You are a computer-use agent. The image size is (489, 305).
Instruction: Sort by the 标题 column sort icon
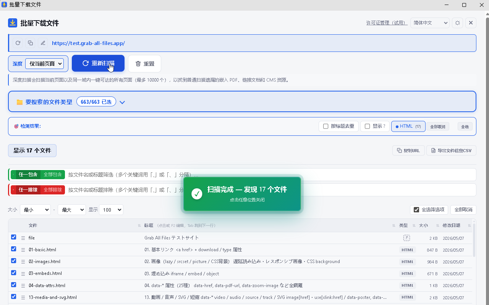393,226
